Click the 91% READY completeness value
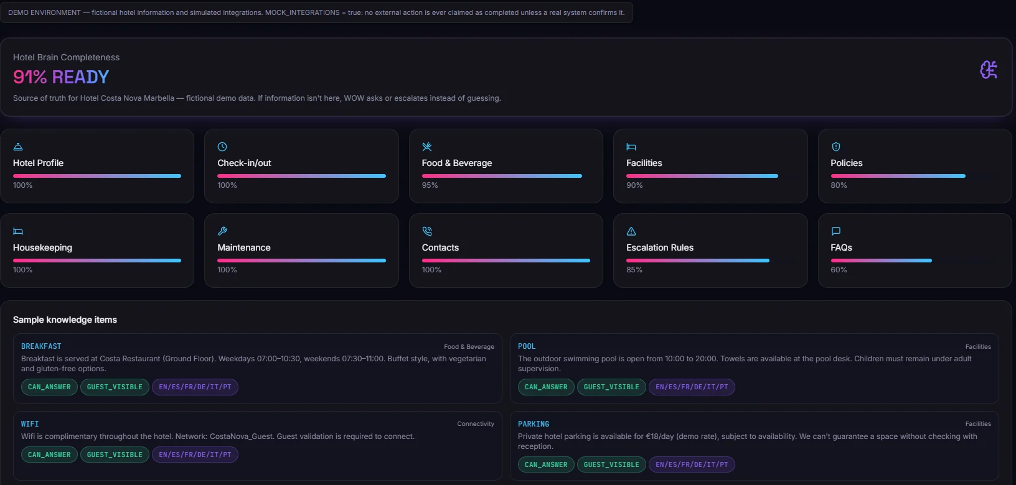This screenshot has width=1016, height=485. [x=61, y=77]
